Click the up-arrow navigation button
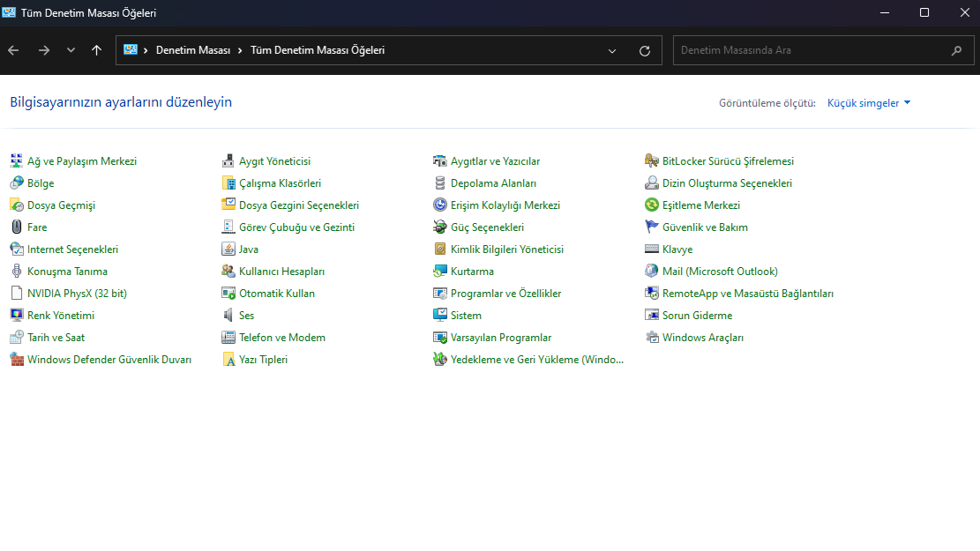980x551 pixels. click(96, 51)
